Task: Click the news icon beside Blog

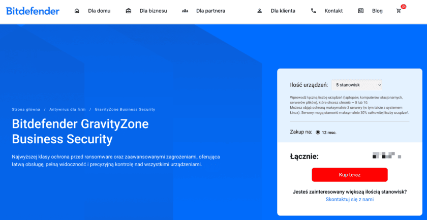Action: [361, 11]
